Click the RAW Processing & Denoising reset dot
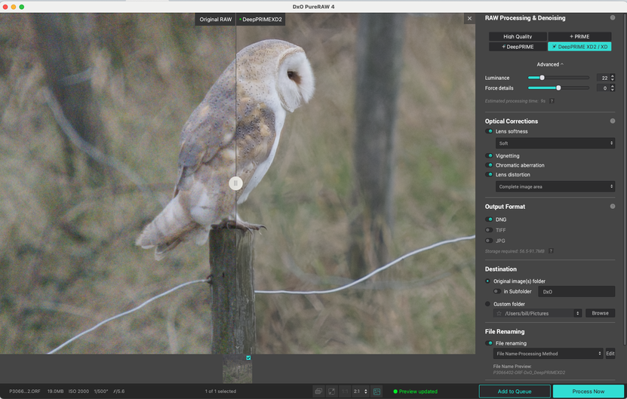This screenshot has width=627, height=399. click(x=612, y=18)
